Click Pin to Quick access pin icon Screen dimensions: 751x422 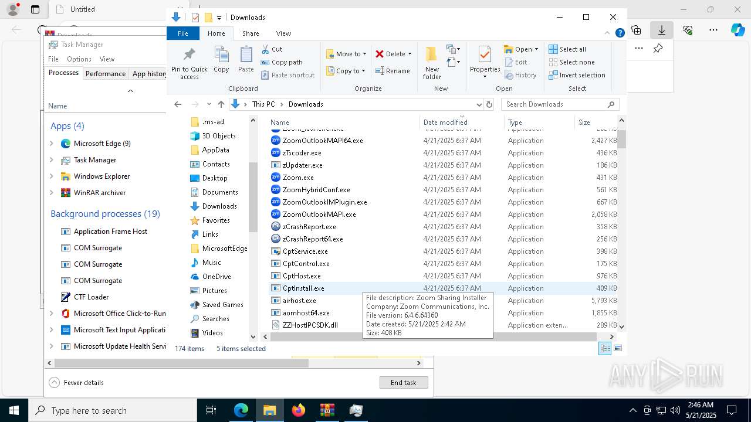pos(189,55)
